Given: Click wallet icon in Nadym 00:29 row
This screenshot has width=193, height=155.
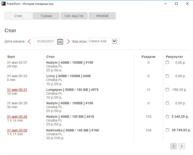Looking at the screenshot, I should [167, 103].
